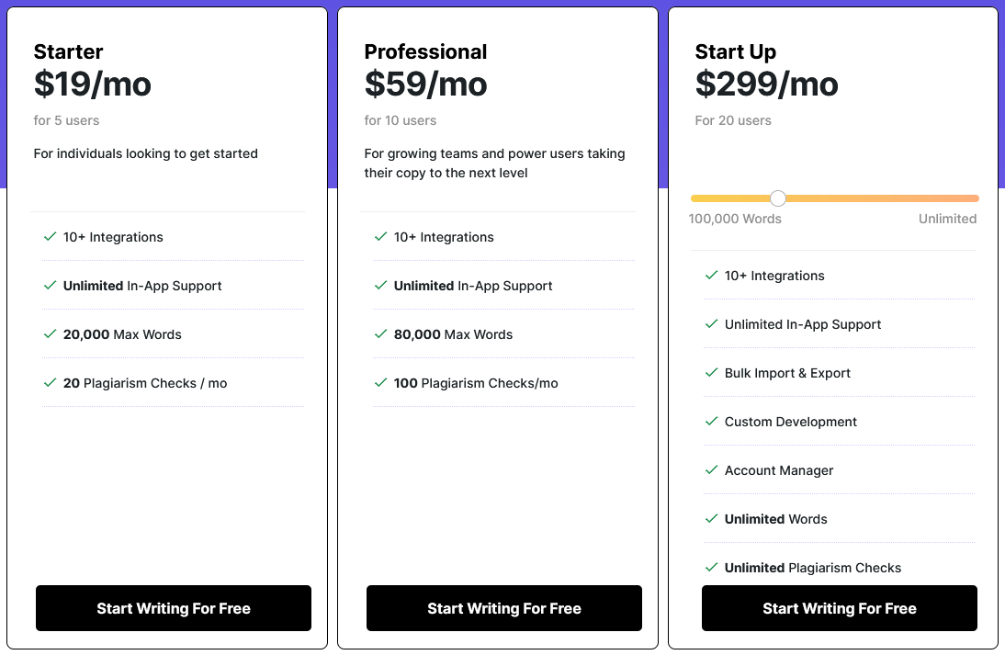Select the Start Writing For Free button under Professional
The width and height of the screenshot is (1005, 655).
coord(503,608)
